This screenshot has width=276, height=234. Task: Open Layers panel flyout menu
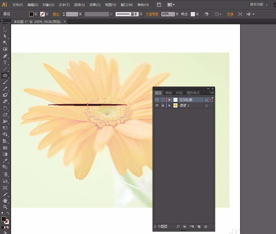point(212,92)
